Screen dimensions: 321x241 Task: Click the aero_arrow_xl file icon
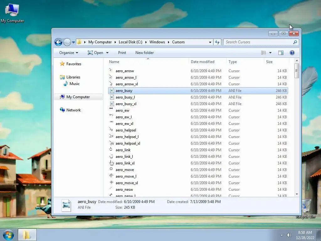coord(111,83)
